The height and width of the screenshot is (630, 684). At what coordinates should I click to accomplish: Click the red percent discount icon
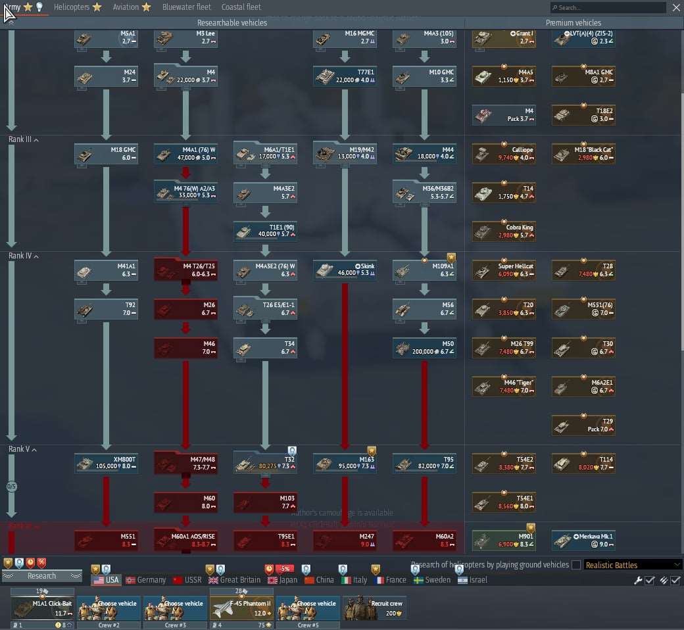coord(41,563)
